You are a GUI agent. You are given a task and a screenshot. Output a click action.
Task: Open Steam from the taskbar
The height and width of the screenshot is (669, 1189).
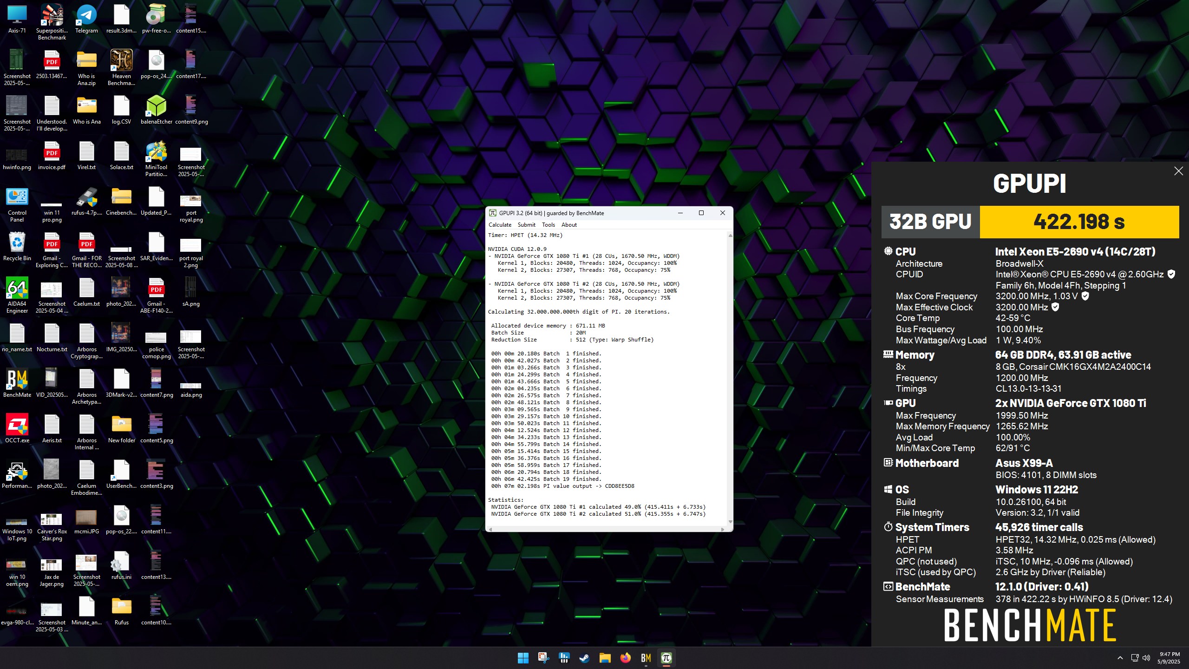coord(584,658)
